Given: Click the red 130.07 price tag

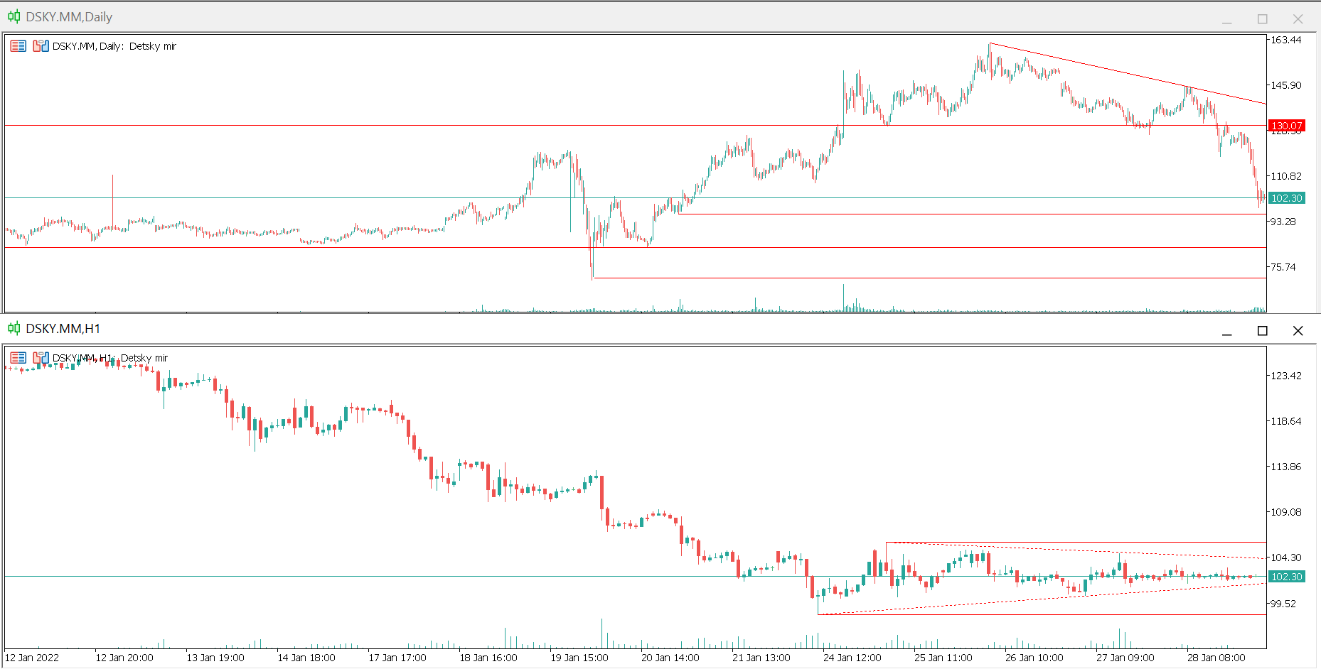Looking at the screenshot, I should tap(1287, 126).
